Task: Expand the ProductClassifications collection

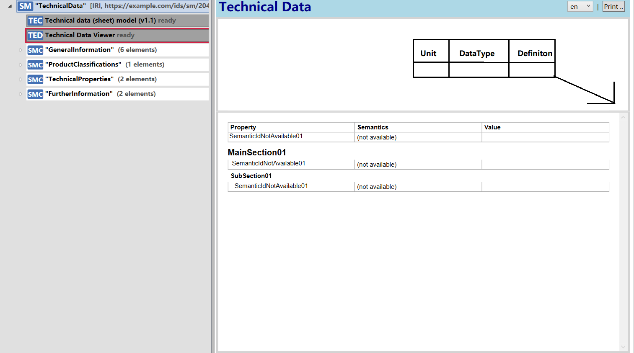Action: tap(20, 64)
